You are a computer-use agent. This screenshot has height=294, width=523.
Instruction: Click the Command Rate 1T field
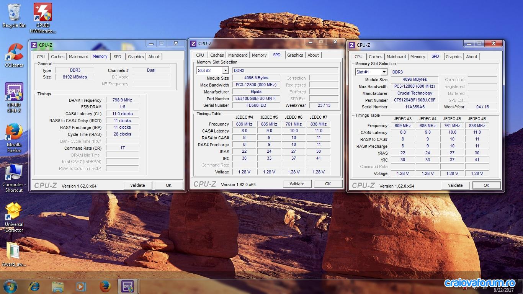pyautogui.click(x=122, y=148)
